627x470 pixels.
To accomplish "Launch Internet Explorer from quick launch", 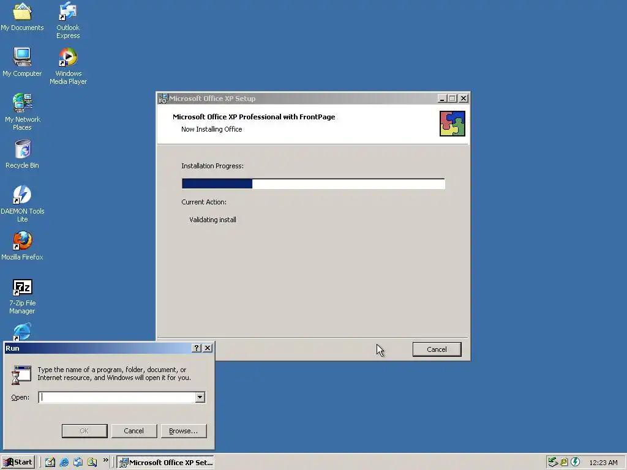I will [x=64, y=462].
